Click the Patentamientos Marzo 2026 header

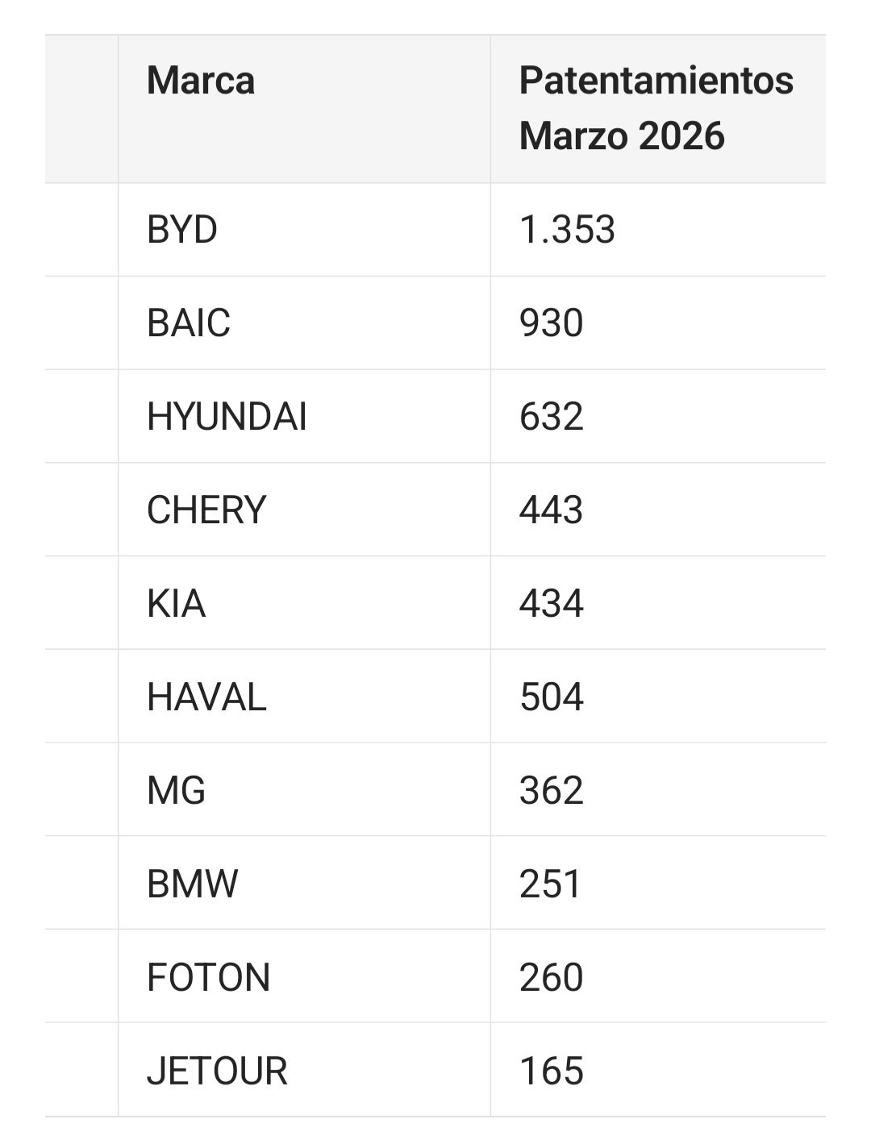point(656,108)
